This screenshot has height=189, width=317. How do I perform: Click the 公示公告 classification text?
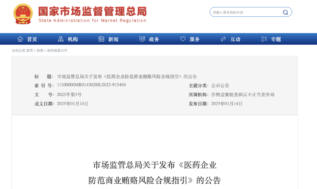(220, 85)
